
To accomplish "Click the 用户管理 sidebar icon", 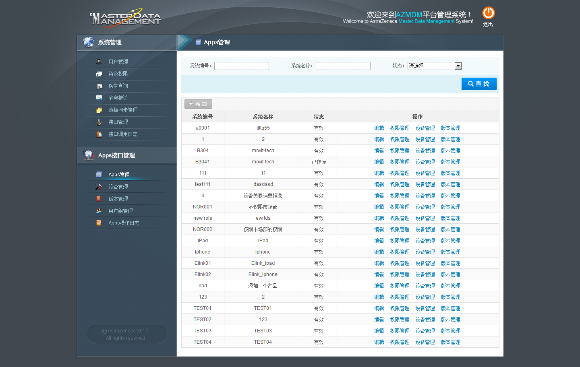I will point(99,62).
